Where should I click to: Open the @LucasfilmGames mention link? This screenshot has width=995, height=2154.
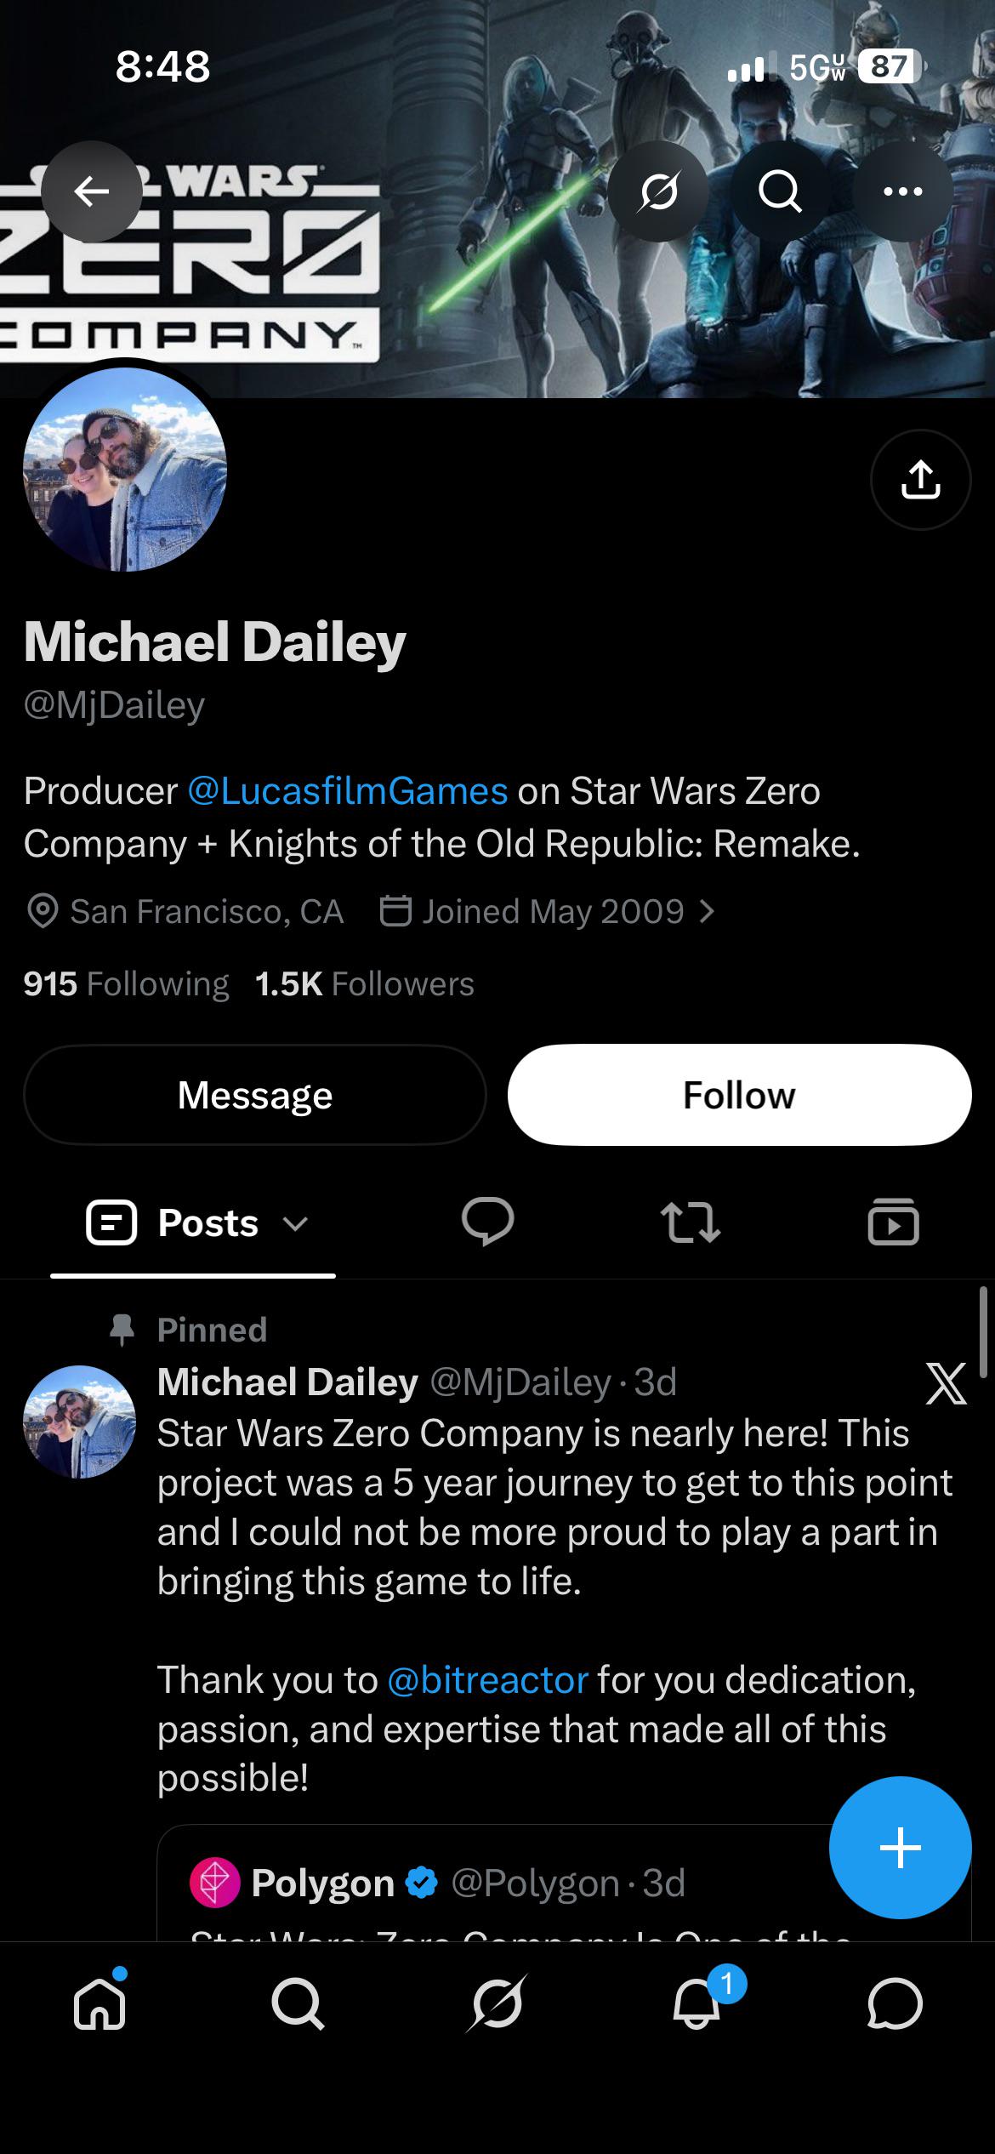[x=347, y=791]
